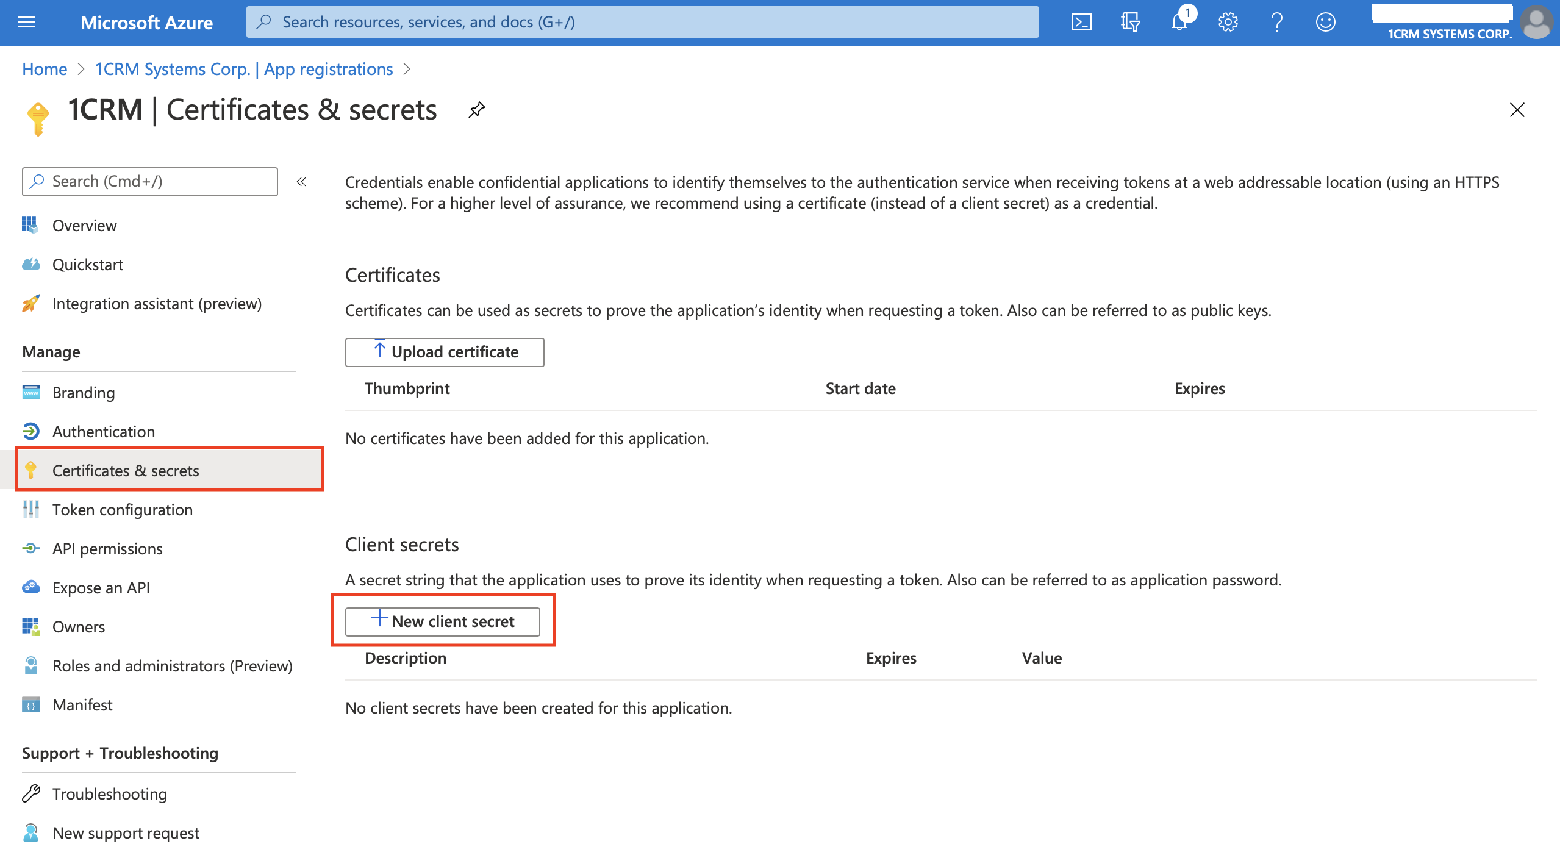The height and width of the screenshot is (855, 1560).
Task: Open the notifications bell
Action: tap(1181, 21)
